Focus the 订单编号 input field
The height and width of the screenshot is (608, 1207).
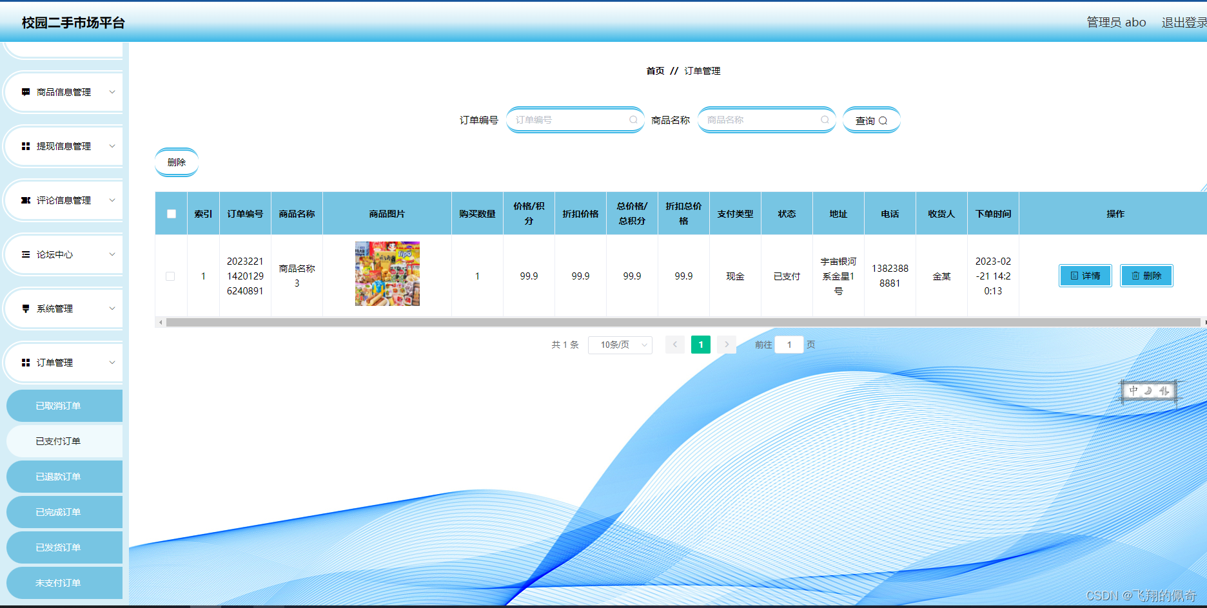575,120
